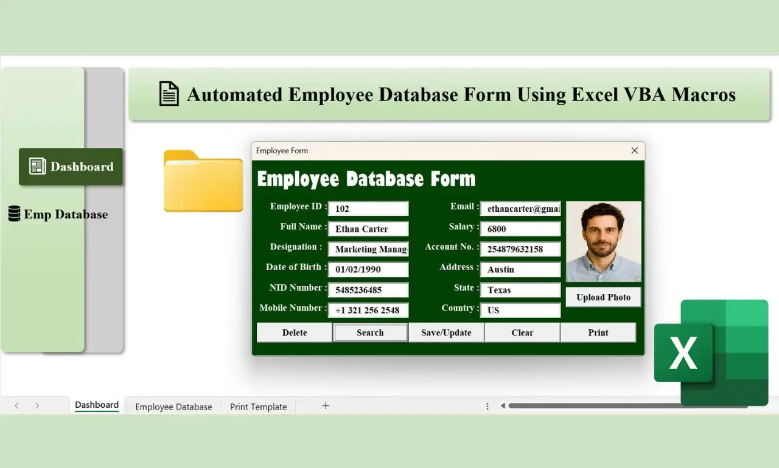Click the document icon beside the title text
779x468 pixels.
(x=169, y=93)
